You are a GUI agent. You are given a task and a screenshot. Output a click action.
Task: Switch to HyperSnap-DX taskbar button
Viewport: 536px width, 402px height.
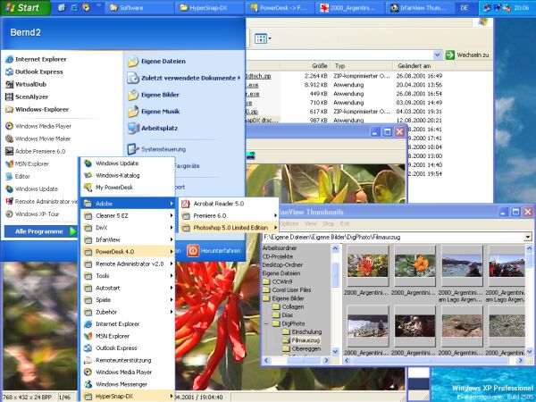208,7
